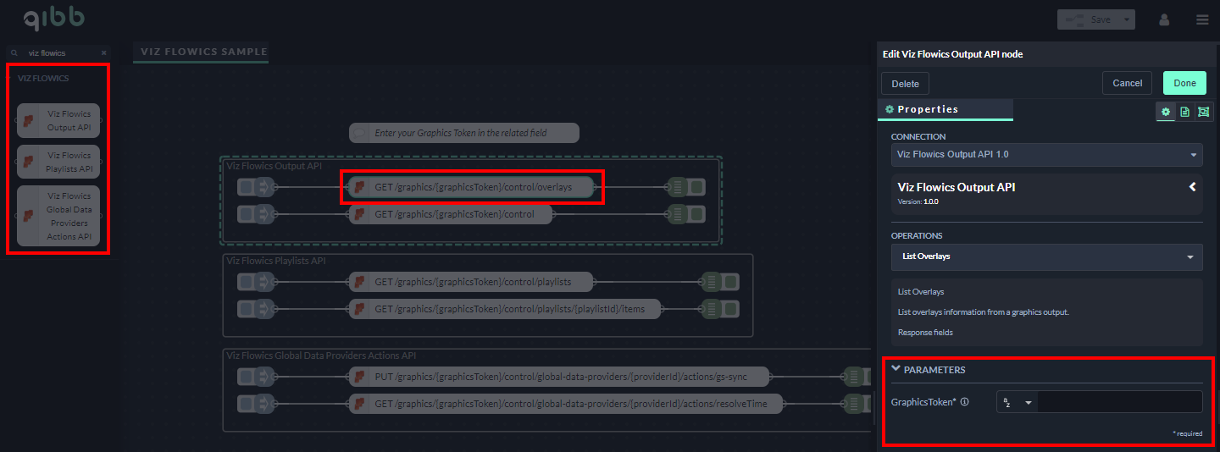Select the Properties tab
Screen dimensions: 1220x452
point(945,109)
